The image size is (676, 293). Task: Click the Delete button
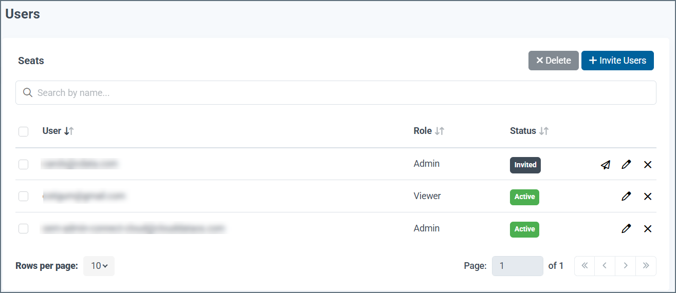pos(554,61)
